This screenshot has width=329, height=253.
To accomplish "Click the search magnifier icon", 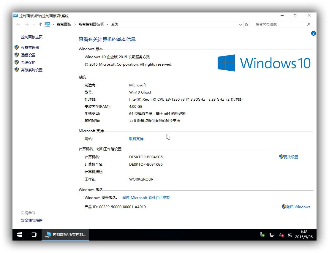I will pos(309,25).
